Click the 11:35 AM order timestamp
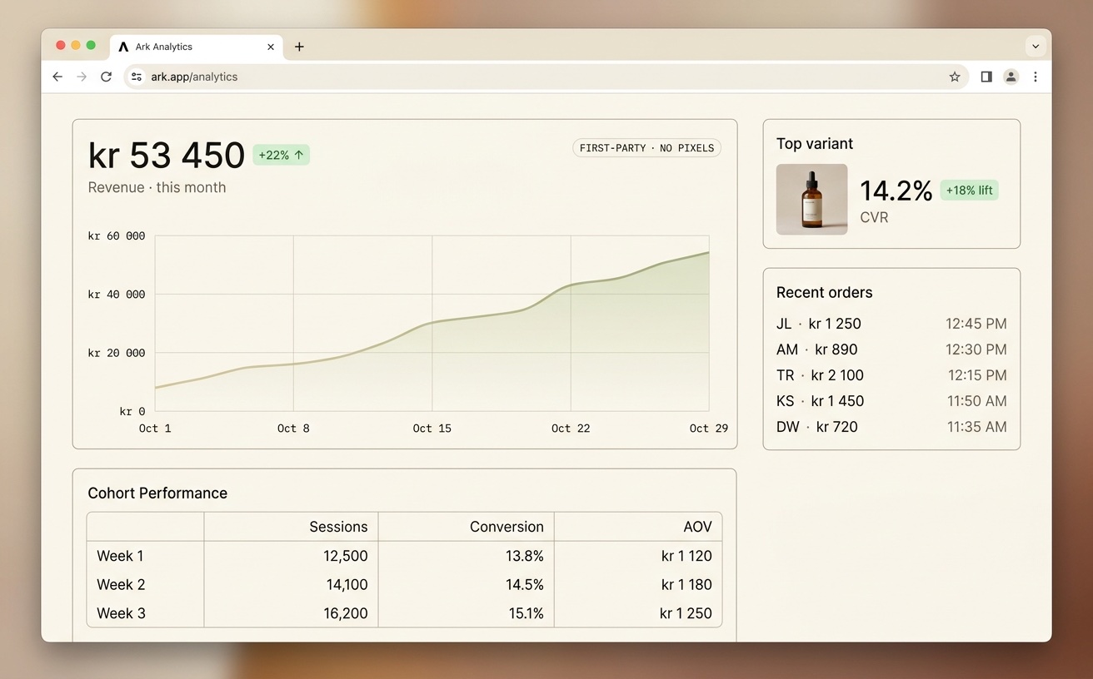 (x=976, y=427)
